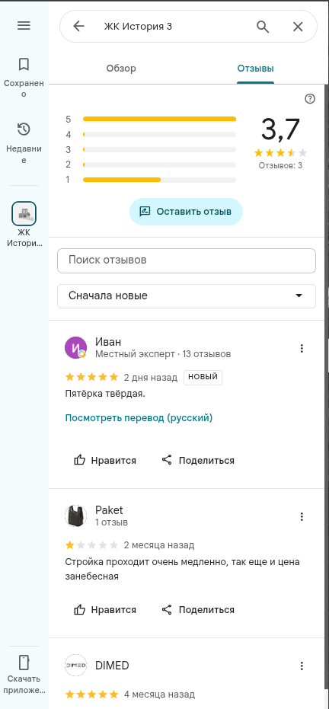Click Местный эксперт · 13 отзывов text
This screenshot has width=329, height=709.
tap(163, 354)
